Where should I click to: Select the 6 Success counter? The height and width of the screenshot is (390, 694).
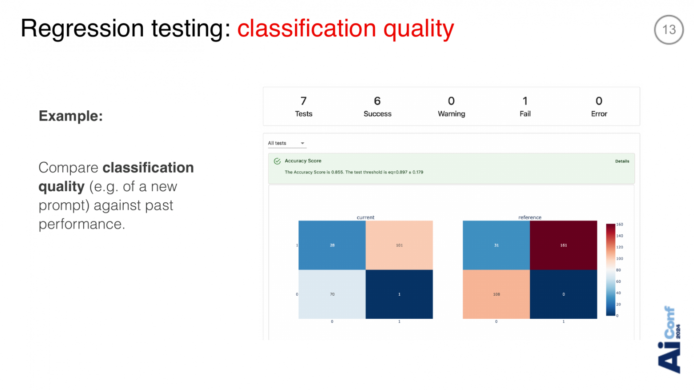(x=377, y=107)
